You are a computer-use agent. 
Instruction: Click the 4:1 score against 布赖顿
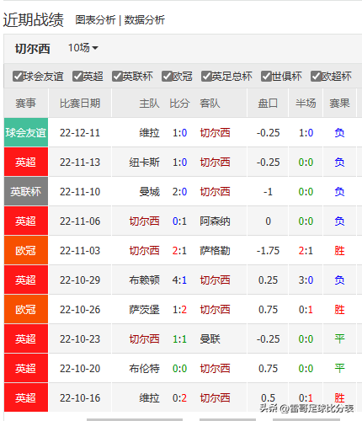point(179,280)
